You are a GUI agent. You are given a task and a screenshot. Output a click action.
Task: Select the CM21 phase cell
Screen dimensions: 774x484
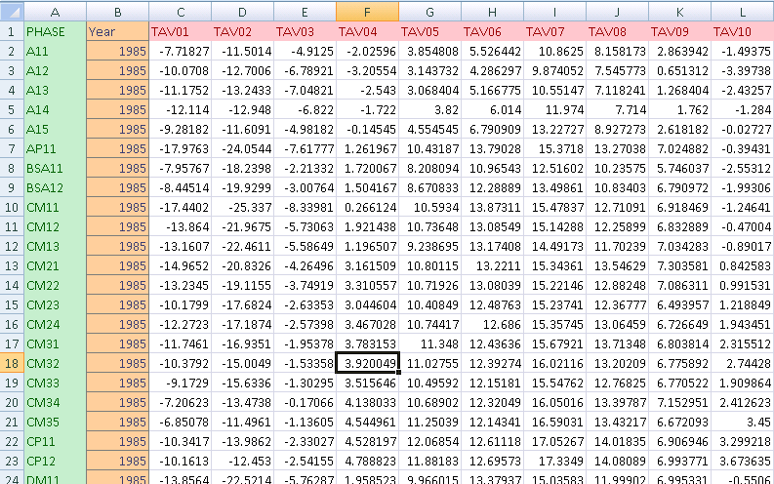point(54,265)
